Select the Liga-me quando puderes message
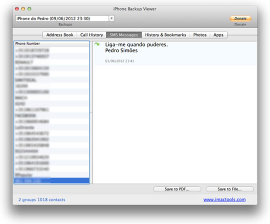 (x=175, y=54)
